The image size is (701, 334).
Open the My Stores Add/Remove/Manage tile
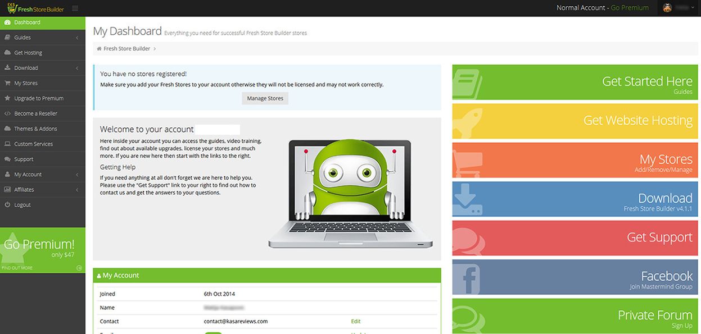(575, 161)
